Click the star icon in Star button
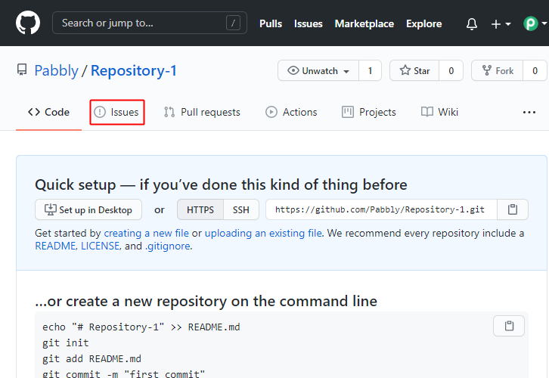549x378 pixels. point(405,70)
